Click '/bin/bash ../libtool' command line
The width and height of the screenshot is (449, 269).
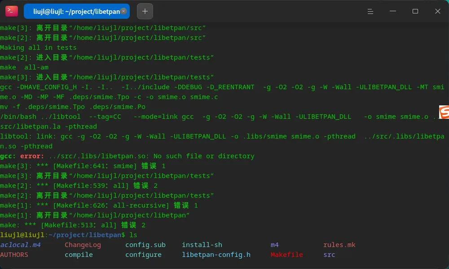pos(220,117)
